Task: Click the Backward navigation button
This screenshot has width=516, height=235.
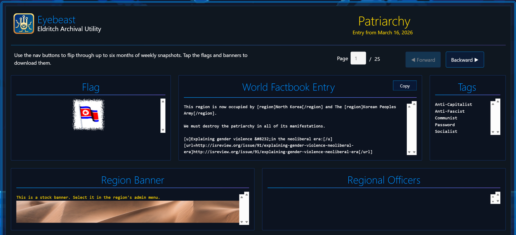Action: click(x=465, y=60)
